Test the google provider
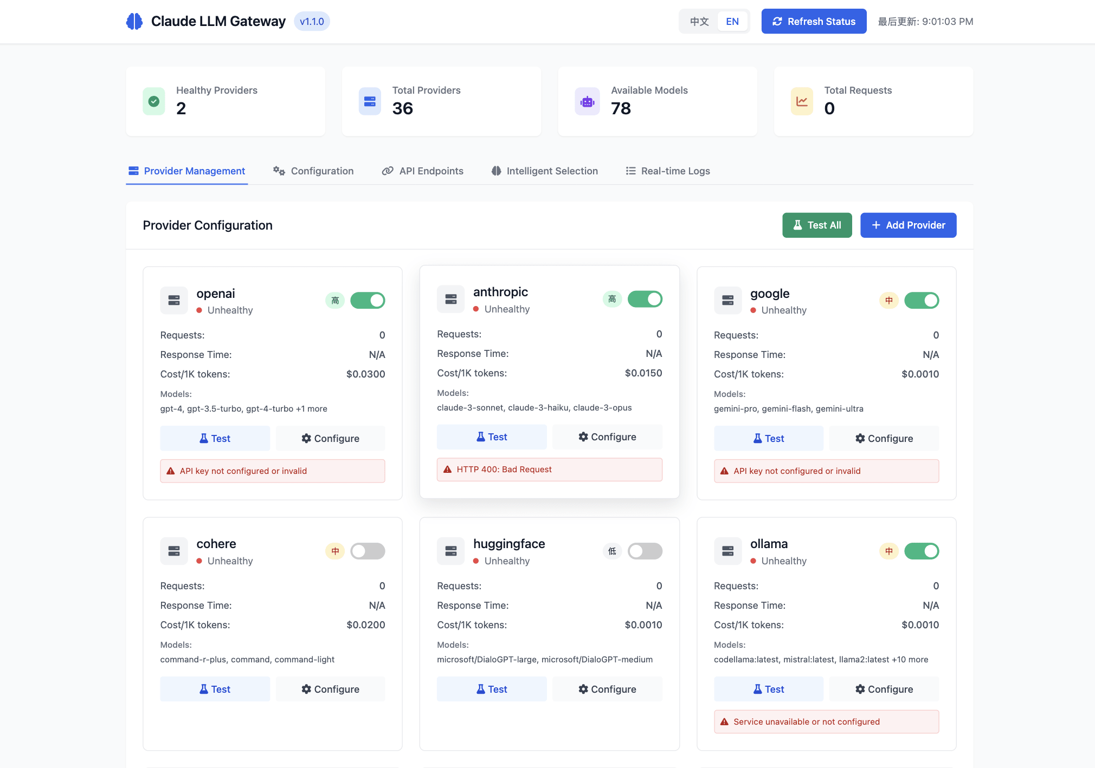 pyautogui.click(x=768, y=438)
